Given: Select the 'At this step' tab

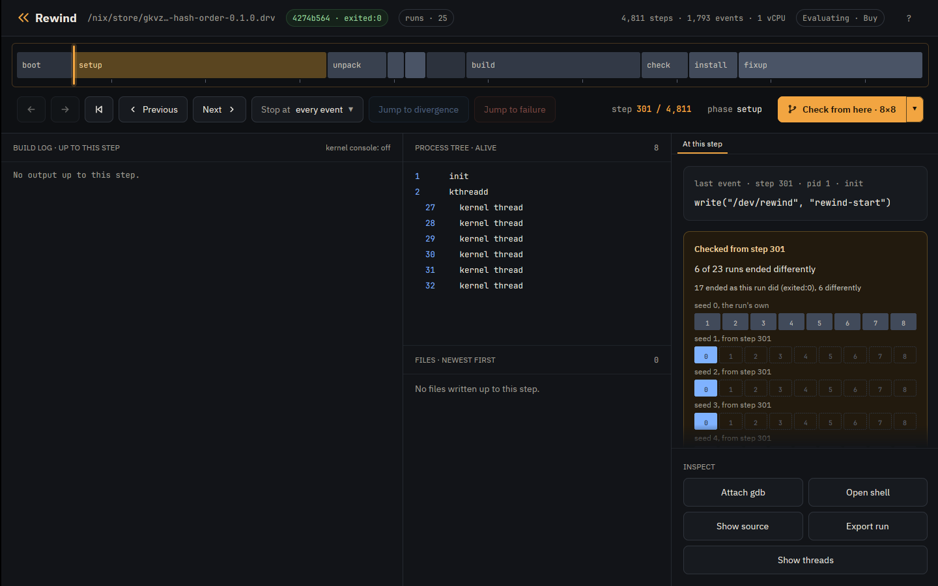Looking at the screenshot, I should click(x=702, y=144).
